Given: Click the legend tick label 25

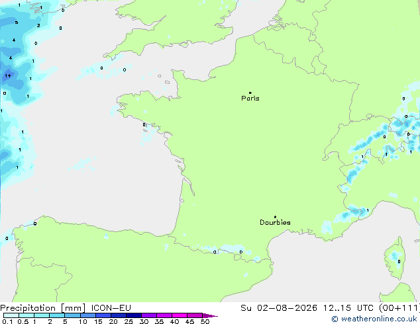Looking at the screenshot, I should (129, 321).
